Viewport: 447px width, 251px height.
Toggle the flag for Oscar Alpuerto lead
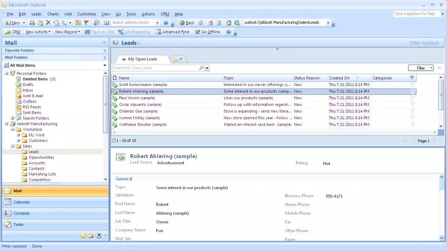pyautogui.click(x=412, y=105)
